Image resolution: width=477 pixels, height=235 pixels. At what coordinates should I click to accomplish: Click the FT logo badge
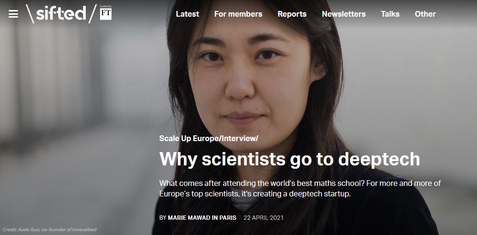click(x=106, y=14)
